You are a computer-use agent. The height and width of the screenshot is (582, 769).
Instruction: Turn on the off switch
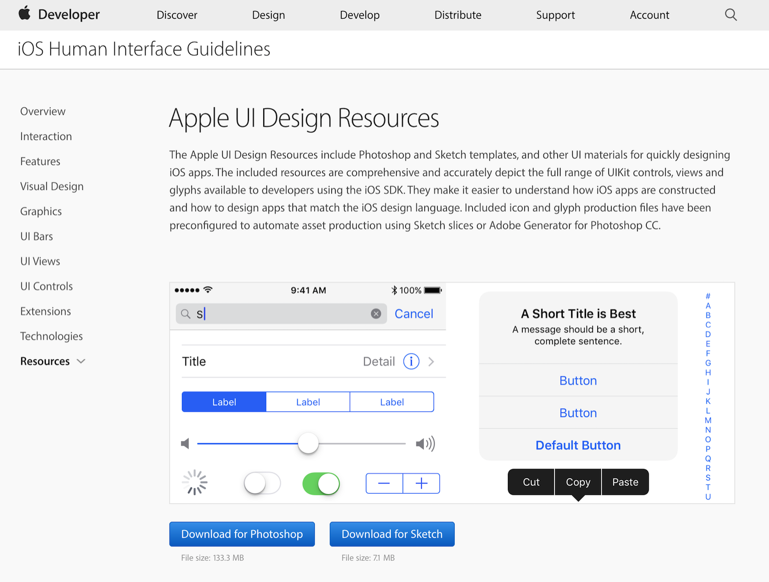(262, 483)
